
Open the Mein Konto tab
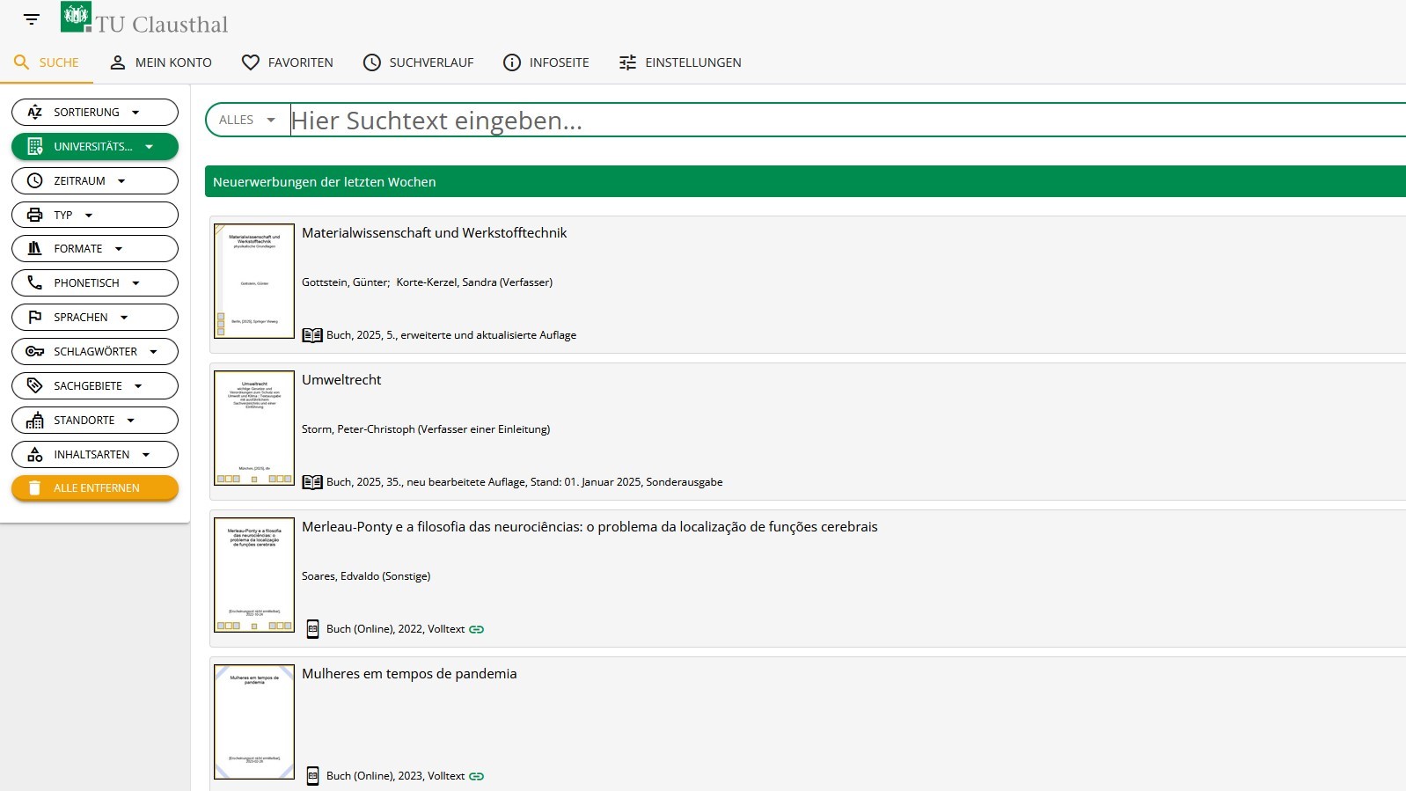[x=161, y=62]
